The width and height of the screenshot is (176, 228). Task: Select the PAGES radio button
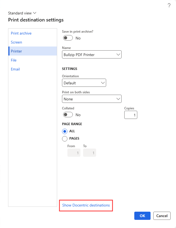tap(65, 138)
